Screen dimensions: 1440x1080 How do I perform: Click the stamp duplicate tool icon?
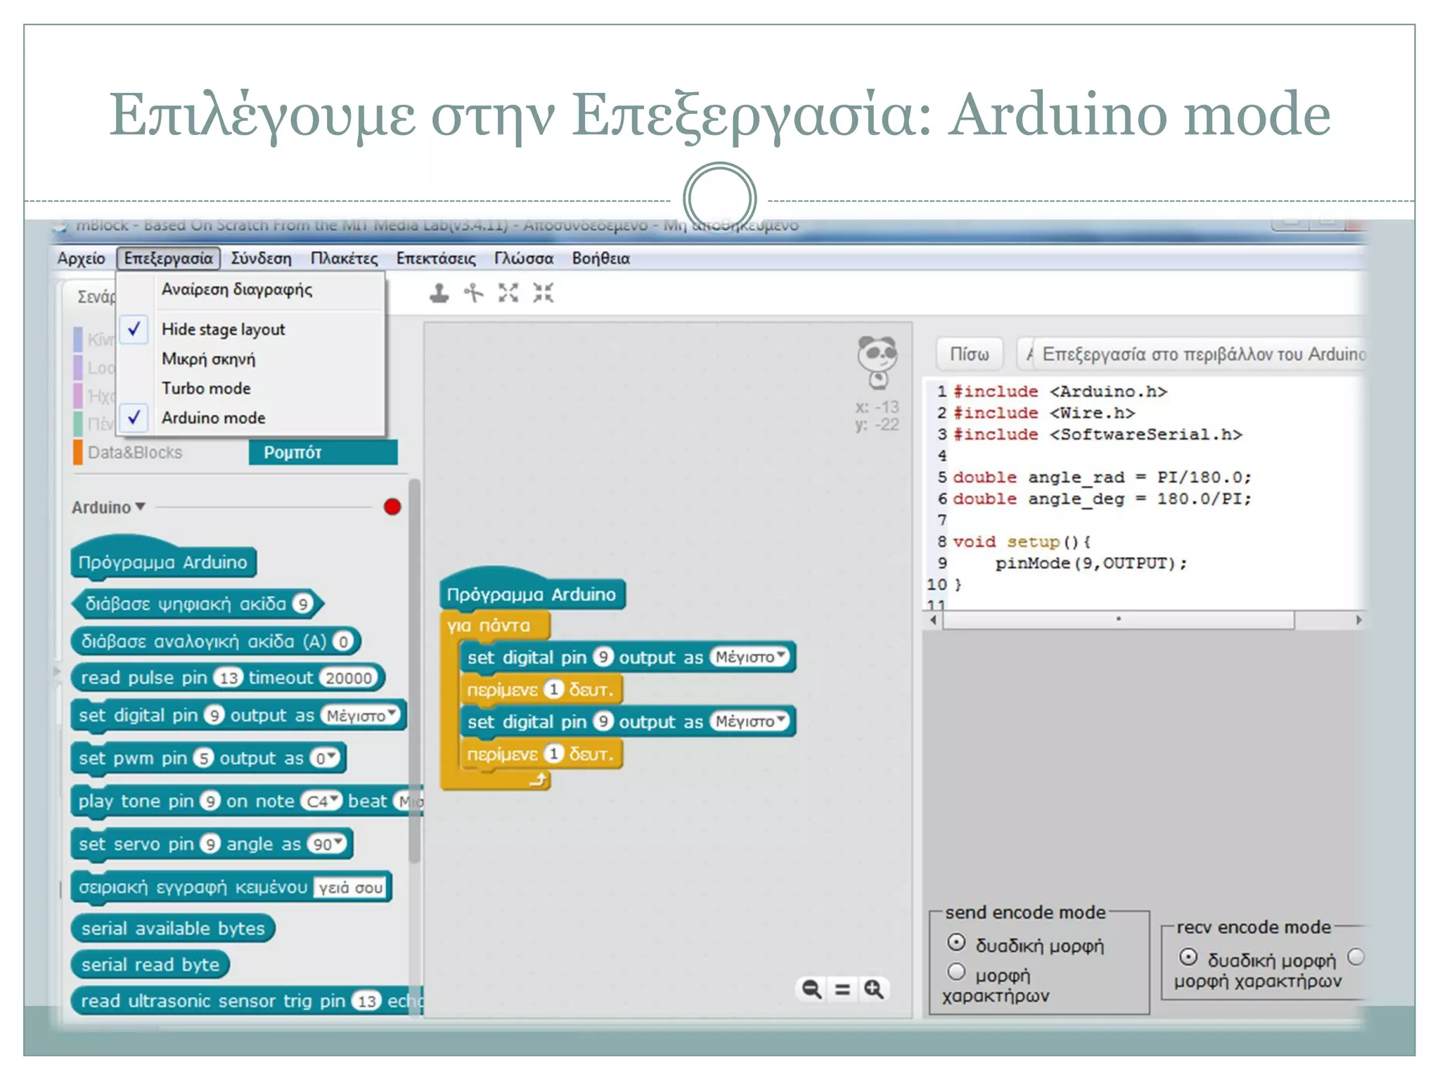tap(439, 293)
